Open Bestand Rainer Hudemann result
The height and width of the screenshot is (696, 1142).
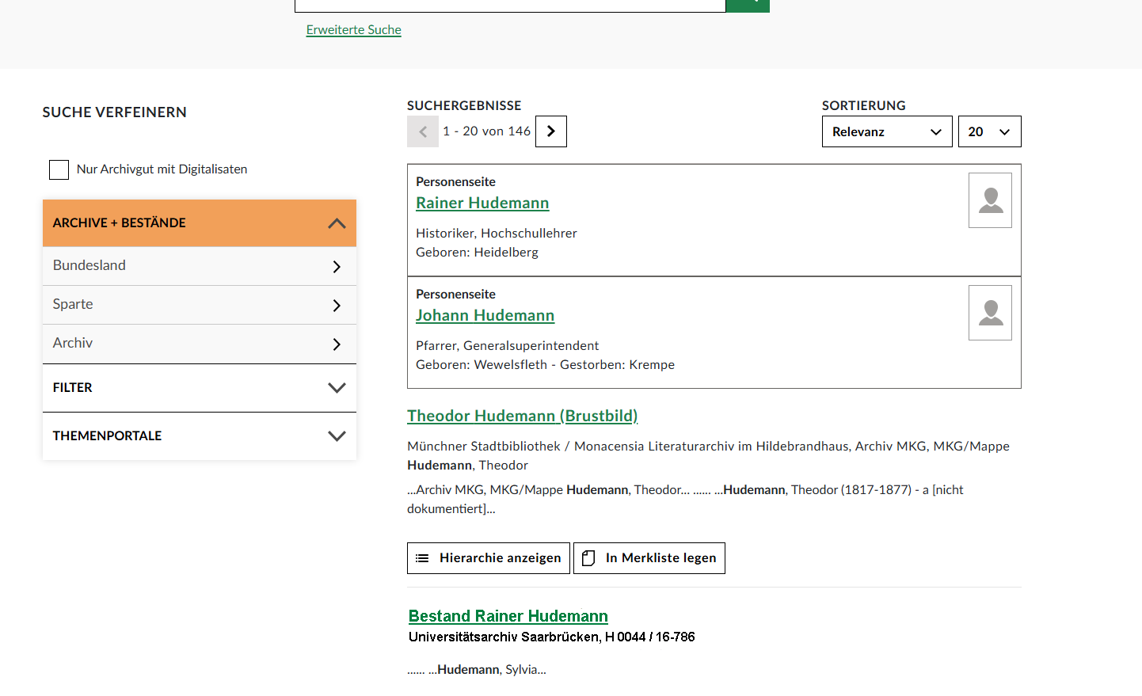(x=508, y=616)
